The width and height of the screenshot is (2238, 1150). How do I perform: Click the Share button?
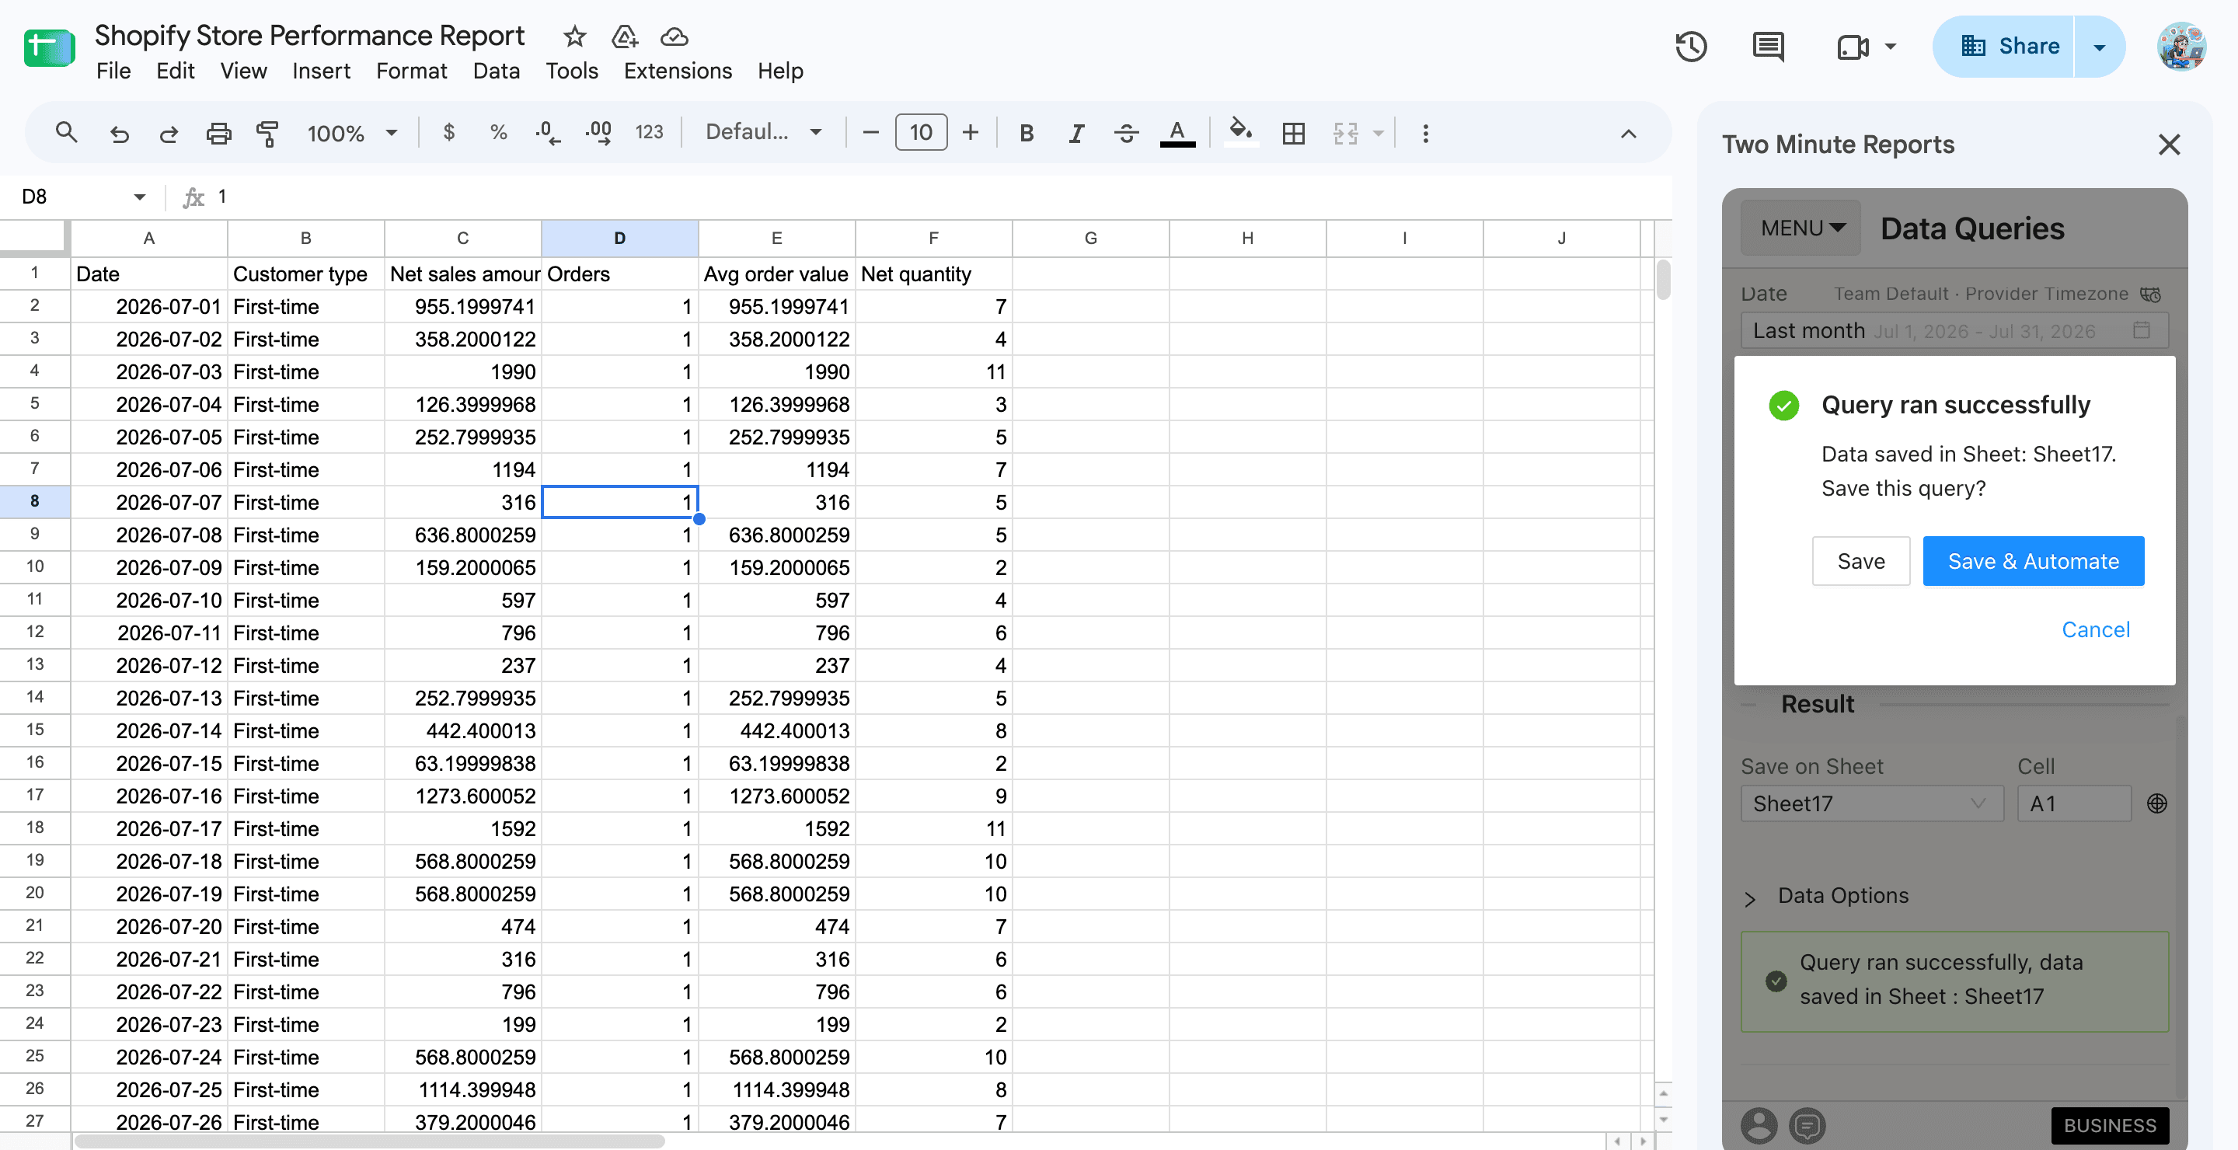coord(2003,47)
